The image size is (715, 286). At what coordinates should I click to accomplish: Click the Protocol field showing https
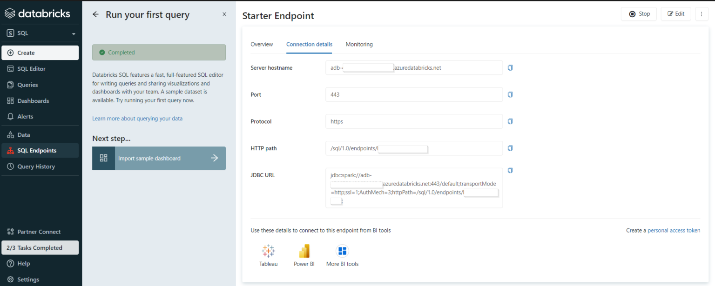pos(414,121)
